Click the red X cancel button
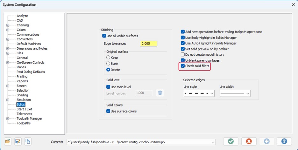The width and height of the screenshot is (298, 150). point(249,142)
